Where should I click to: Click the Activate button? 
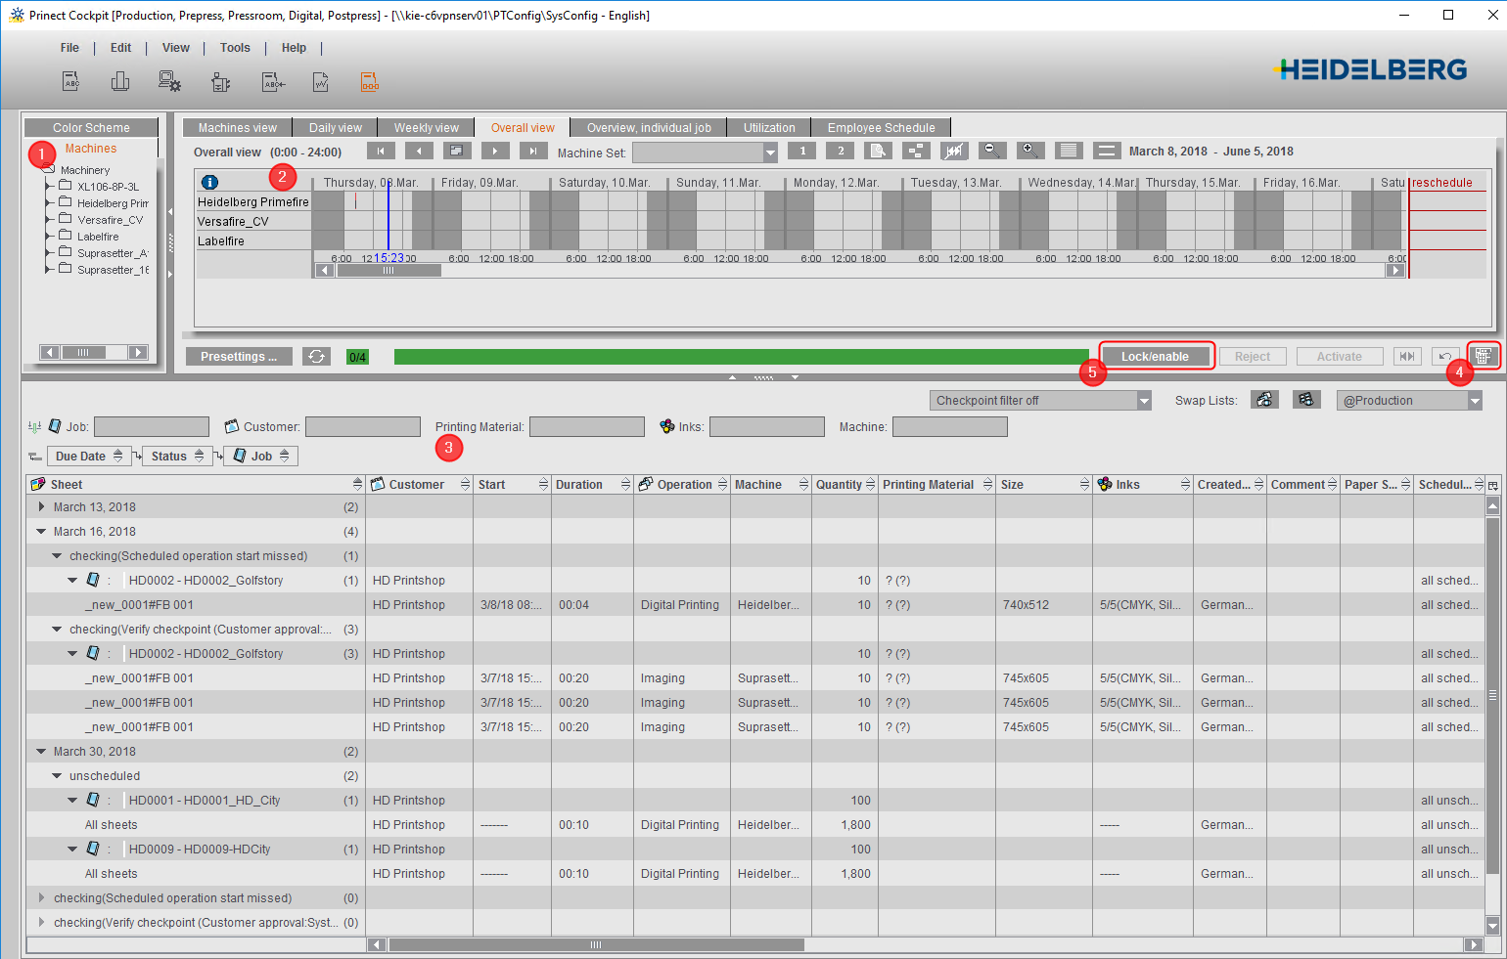click(1339, 357)
